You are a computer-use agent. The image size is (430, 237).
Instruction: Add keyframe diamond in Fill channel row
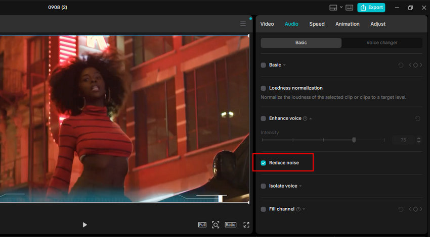tap(415, 209)
